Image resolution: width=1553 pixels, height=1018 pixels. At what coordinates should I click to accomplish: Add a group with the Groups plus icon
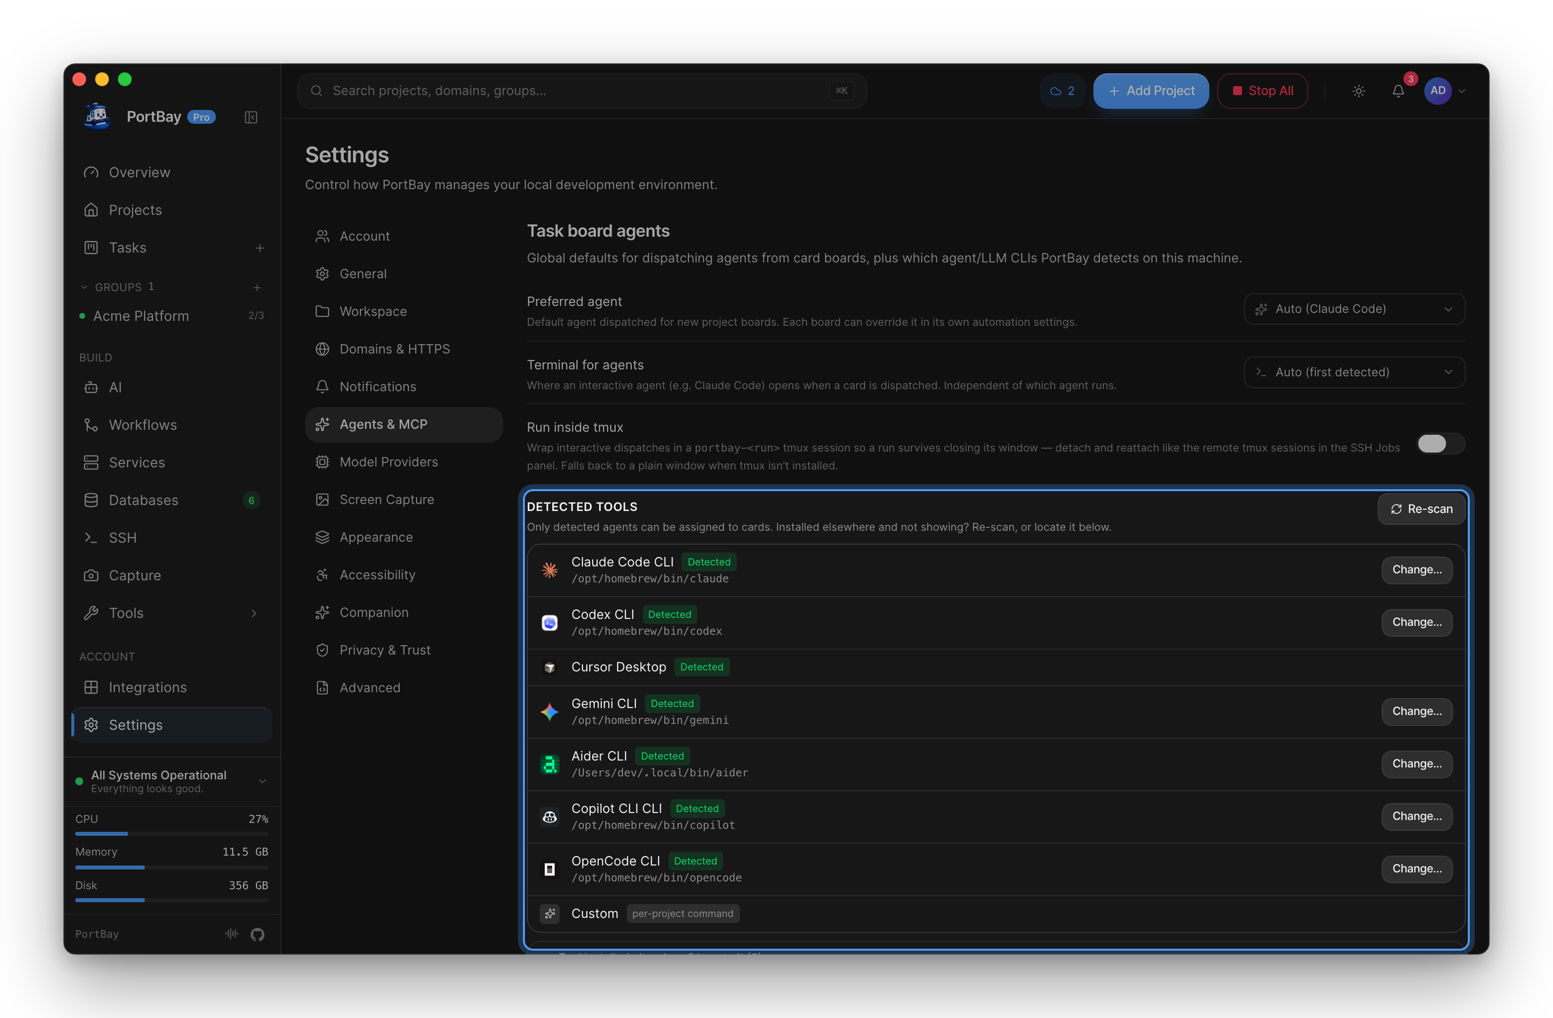coord(257,287)
